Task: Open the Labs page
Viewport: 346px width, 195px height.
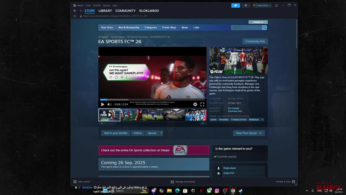Action: pyautogui.click(x=196, y=28)
